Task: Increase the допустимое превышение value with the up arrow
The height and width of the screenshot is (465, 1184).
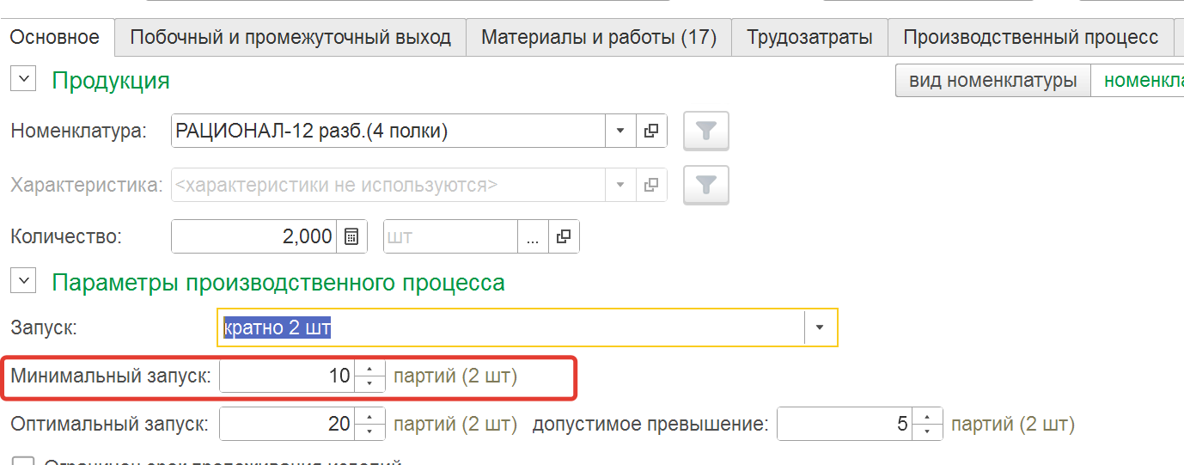Action: pyautogui.click(x=927, y=418)
